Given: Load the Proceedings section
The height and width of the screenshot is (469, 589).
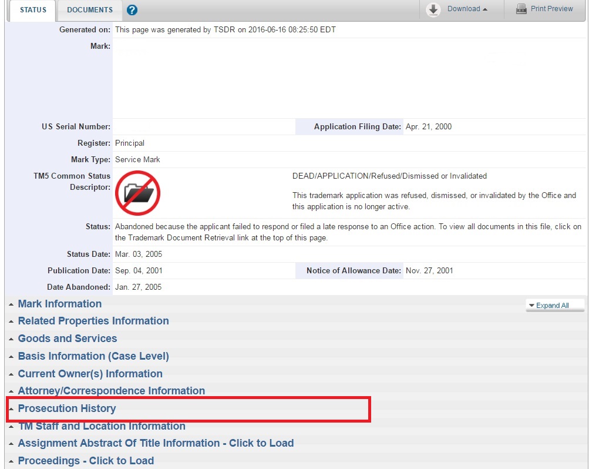Looking at the screenshot, I should coord(86,461).
